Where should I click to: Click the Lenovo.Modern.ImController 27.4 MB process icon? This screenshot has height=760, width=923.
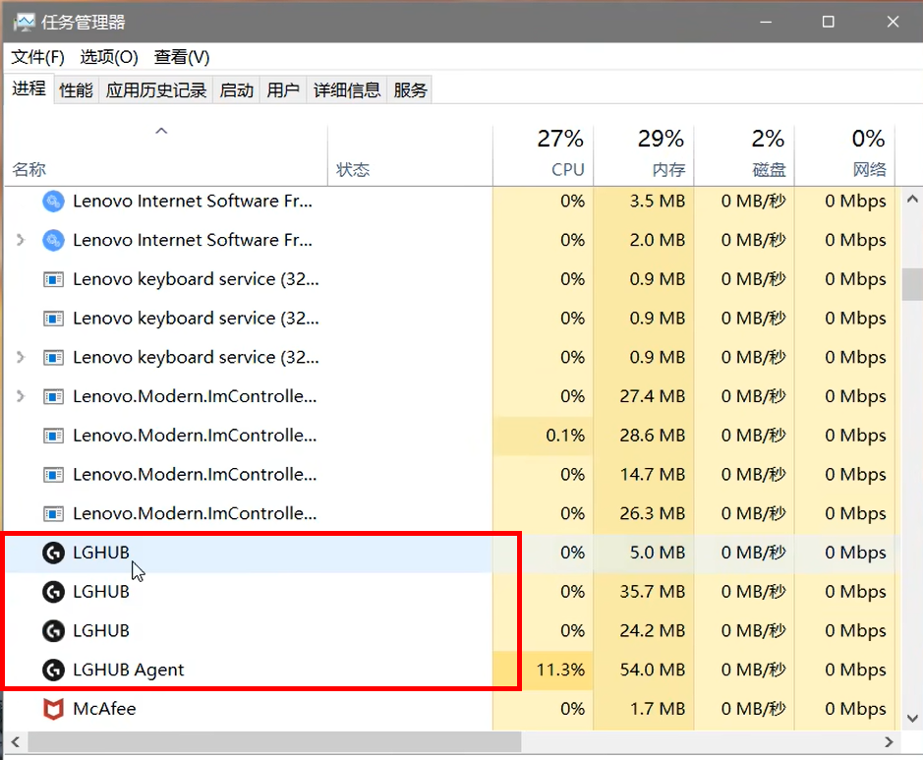click(53, 397)
